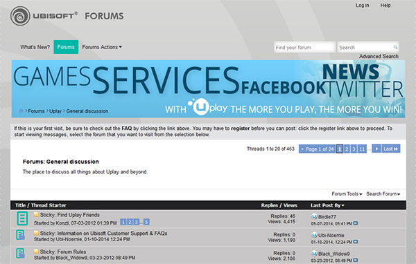
Task: Open the Page 1 of 24 selector
Action: point(318,149)
